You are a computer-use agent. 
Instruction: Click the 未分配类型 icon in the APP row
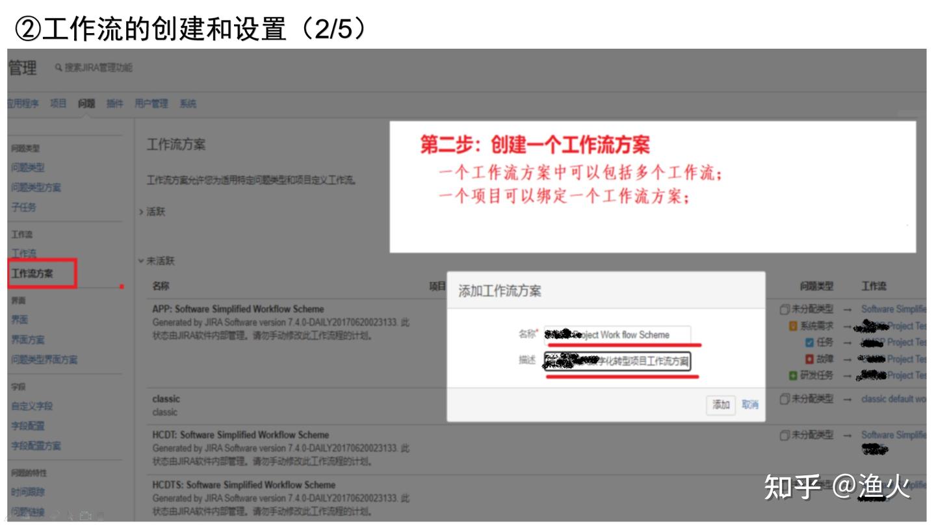click(785, 309)
